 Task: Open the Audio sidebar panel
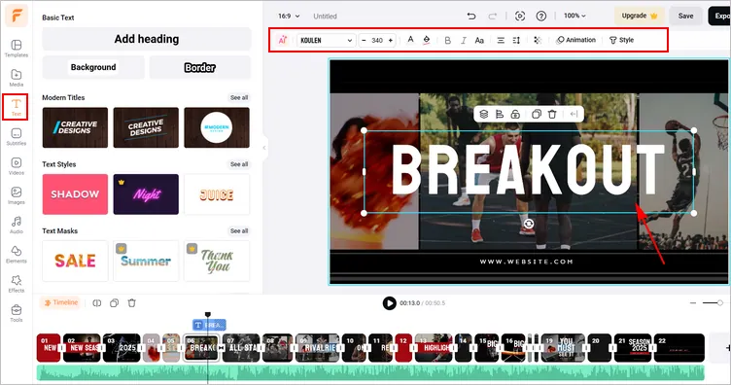coord(17,225)
